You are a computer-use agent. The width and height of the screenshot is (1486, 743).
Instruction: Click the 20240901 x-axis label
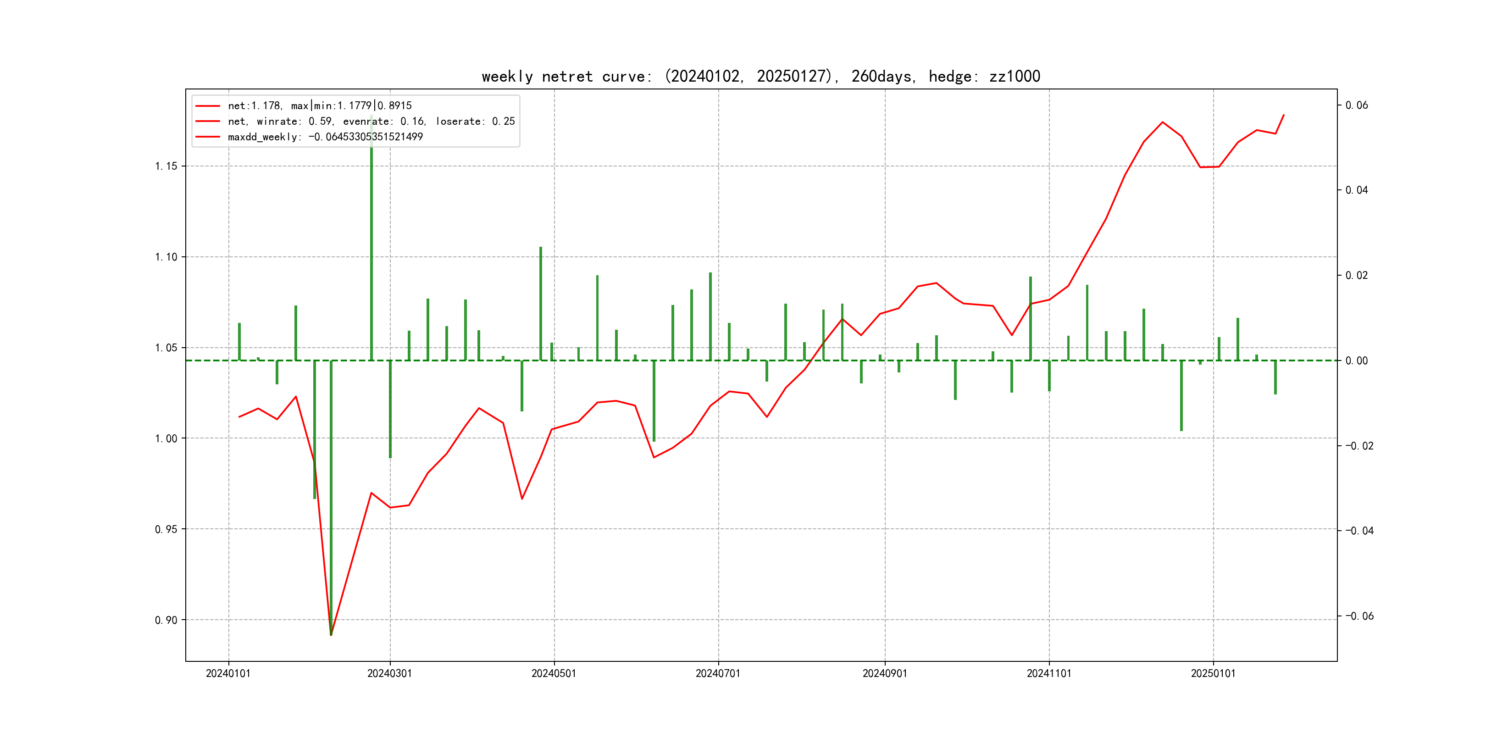tap(884, 673)
